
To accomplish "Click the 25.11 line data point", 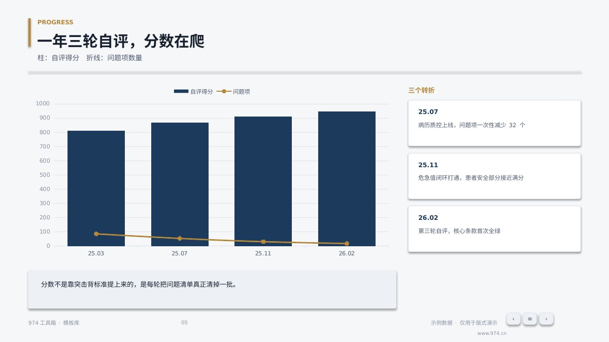I will coord(263,242).
